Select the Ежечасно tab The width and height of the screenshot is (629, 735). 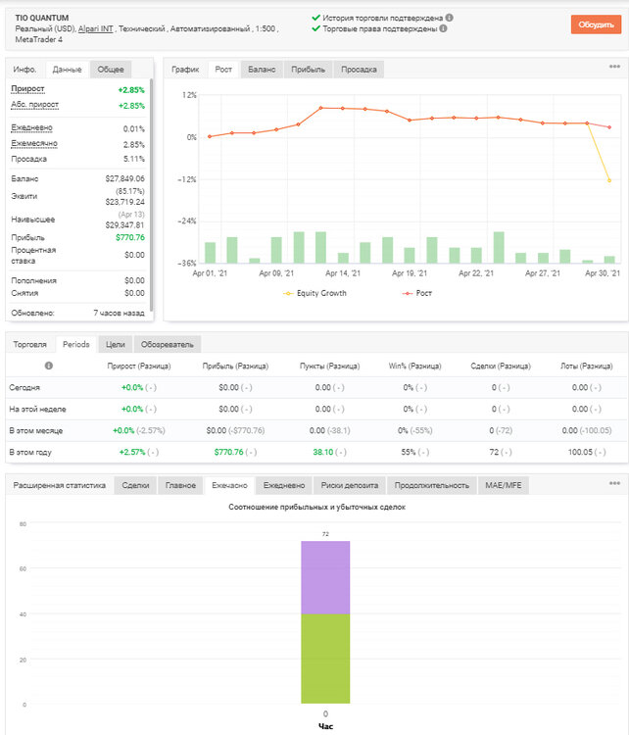coord(229,486)
